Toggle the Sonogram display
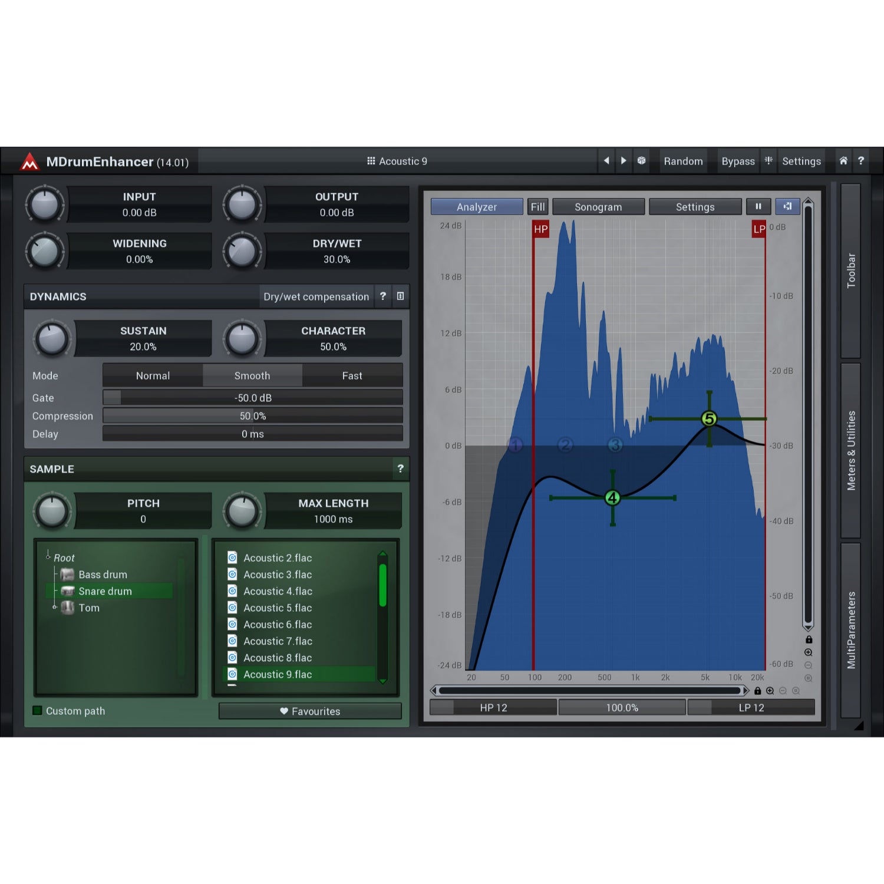884x884 pixels. pos(598,206)
